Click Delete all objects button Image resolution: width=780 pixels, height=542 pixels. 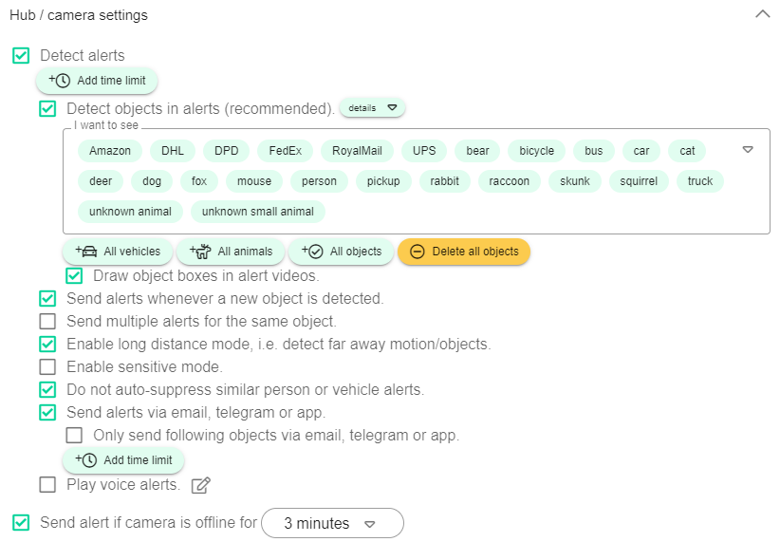pyautogui.click(x=464, y=252)
